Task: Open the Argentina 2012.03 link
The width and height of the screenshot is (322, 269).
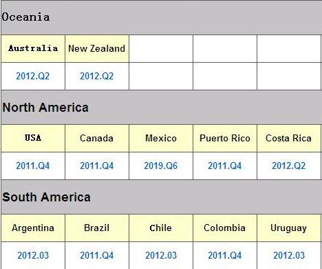Action: [33, 255]
